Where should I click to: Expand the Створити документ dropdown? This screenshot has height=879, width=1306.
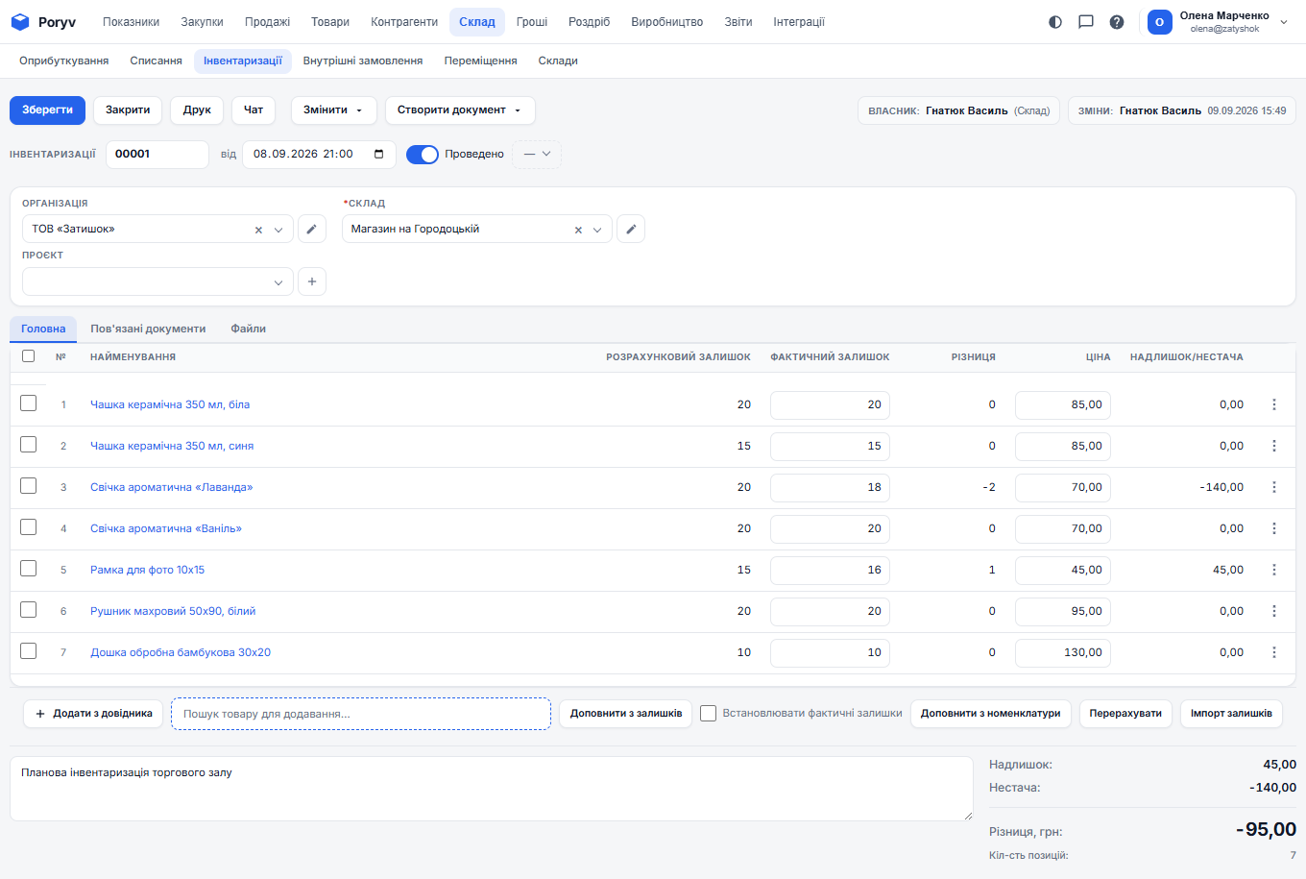tap(460, 110)
